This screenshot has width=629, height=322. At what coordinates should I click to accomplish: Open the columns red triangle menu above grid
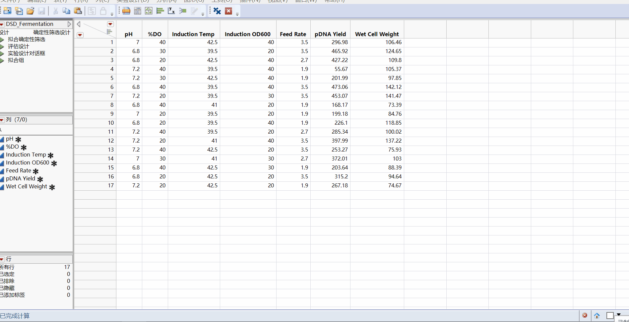coord(110,24)
